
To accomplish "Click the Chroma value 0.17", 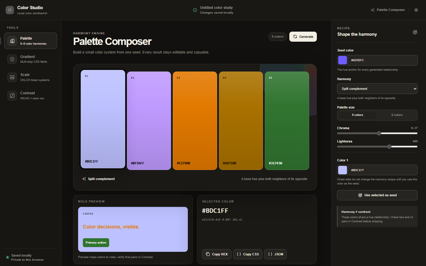I will (414, 128).
